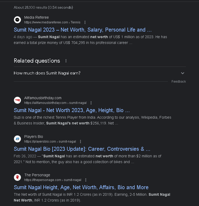Click the Feedback link under related questions
The height and width of the screenshot is (206, 199).
click(x=179, y=82)
